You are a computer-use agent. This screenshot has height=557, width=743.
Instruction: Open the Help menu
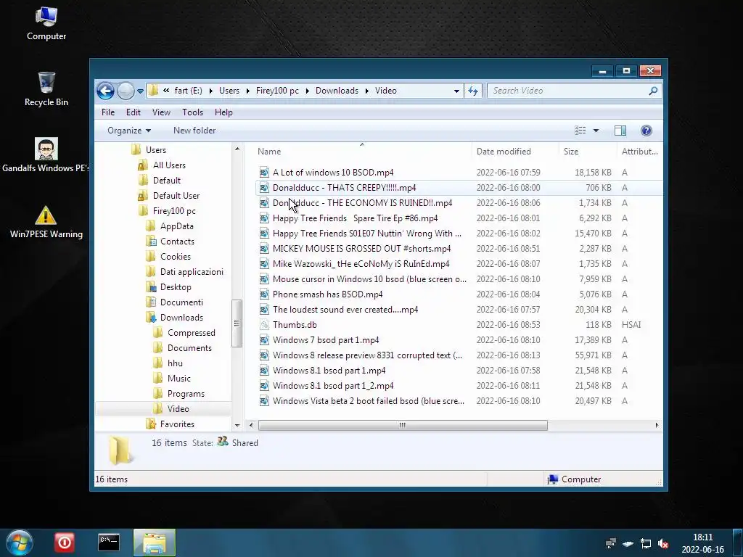pyautogui.click(x=223, y=112)
